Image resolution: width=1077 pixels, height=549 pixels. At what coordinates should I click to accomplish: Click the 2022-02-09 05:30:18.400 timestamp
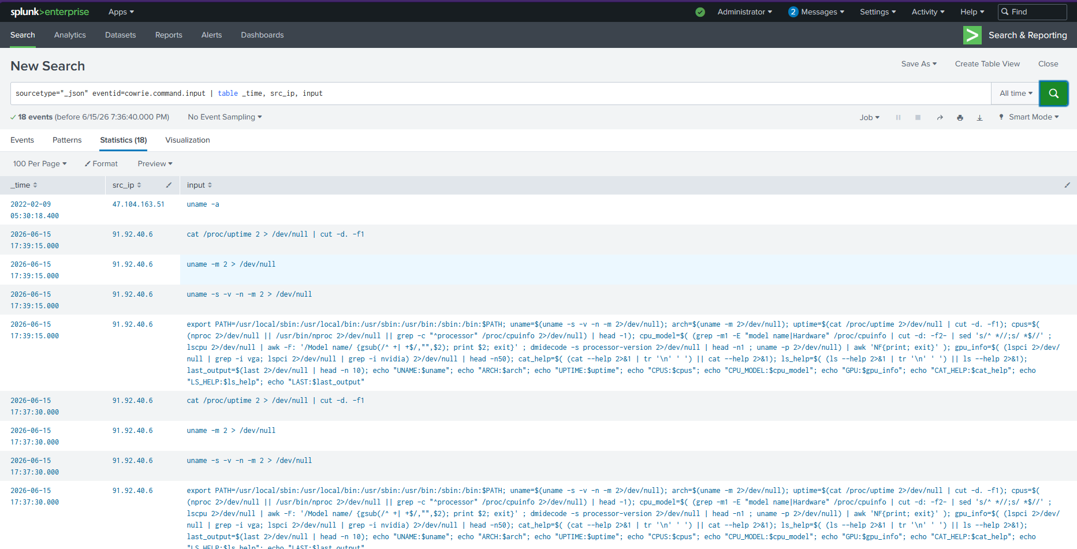pyautogui.click(x=35, y=210)
